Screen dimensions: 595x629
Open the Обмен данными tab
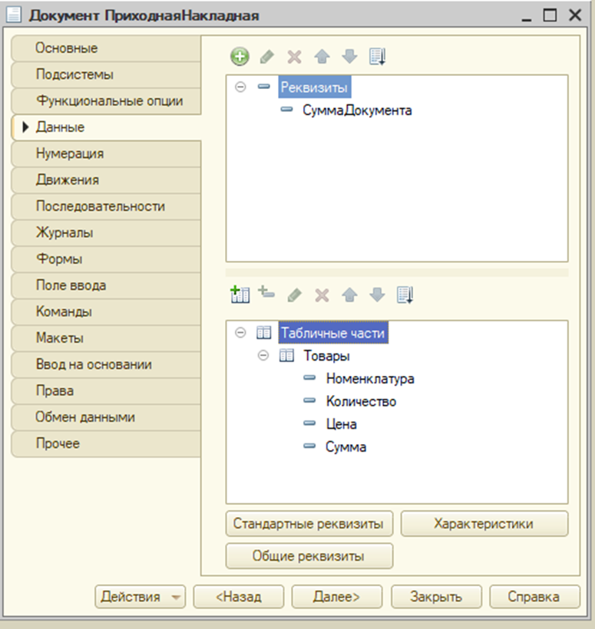(107, 417)
